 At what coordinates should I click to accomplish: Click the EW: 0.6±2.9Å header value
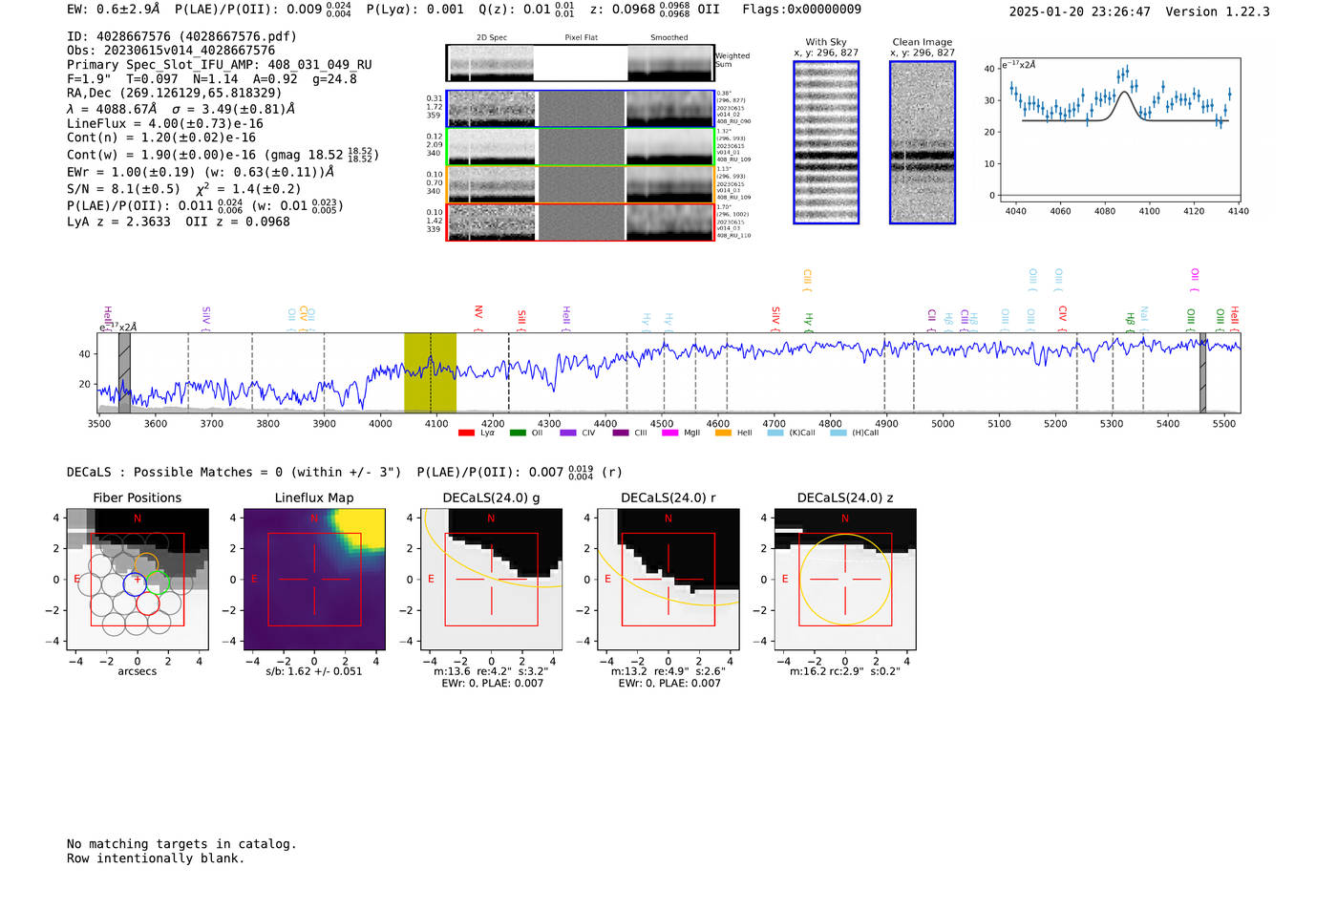[x=113, y=9]
